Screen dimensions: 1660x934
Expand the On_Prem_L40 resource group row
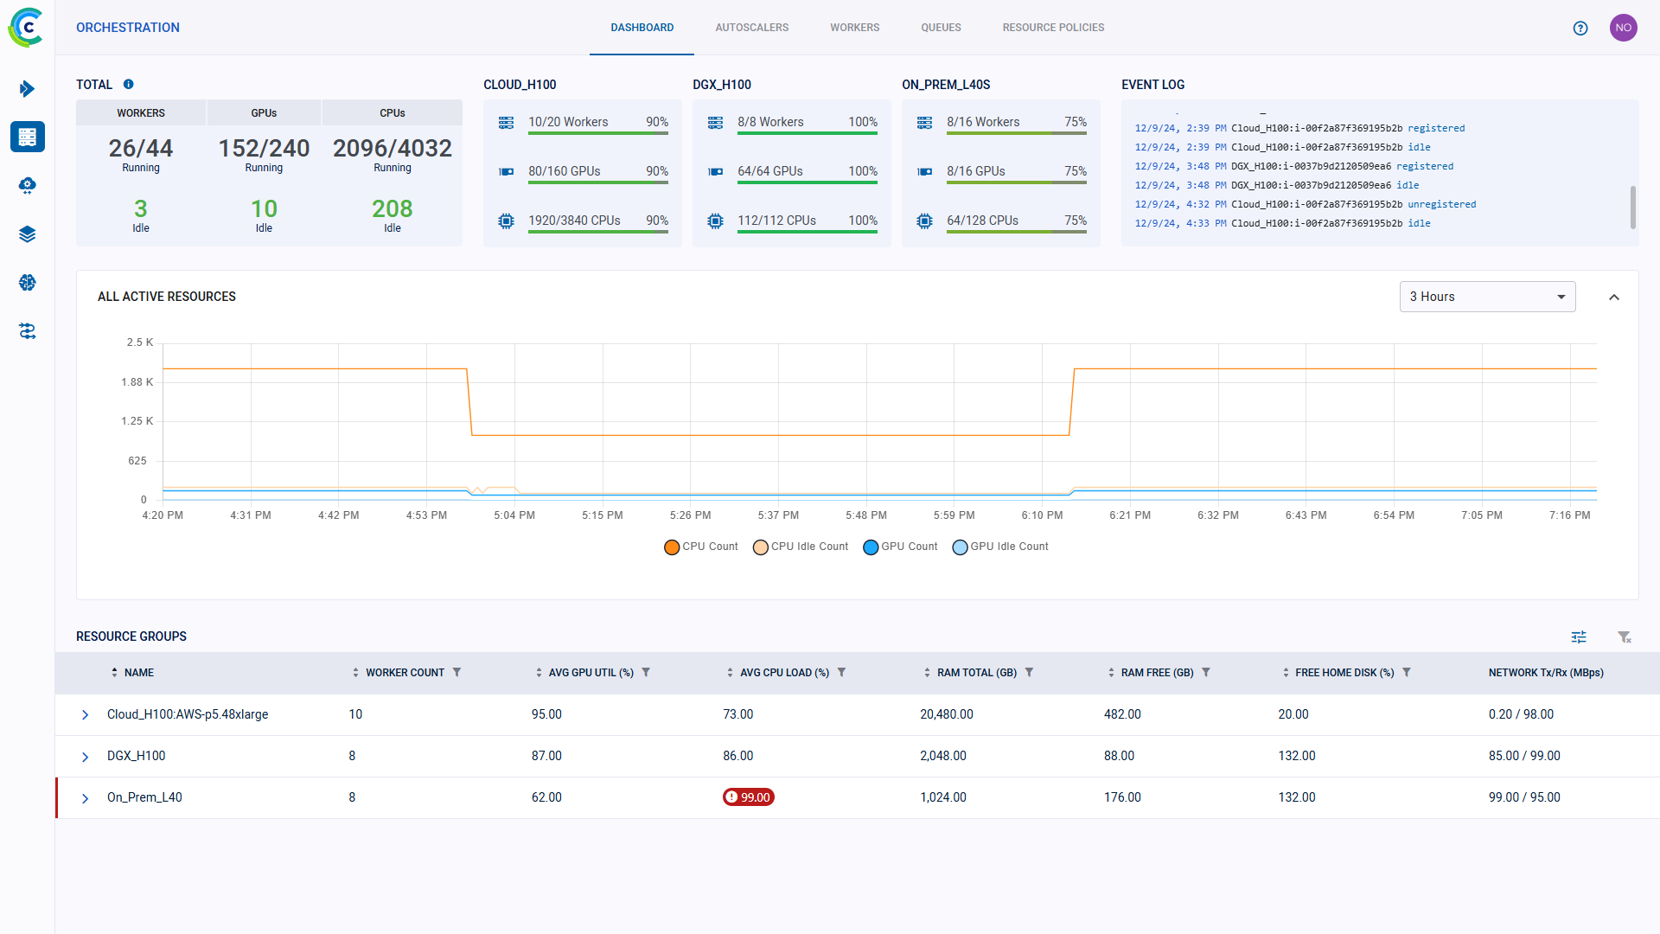[x=85, y=798]
